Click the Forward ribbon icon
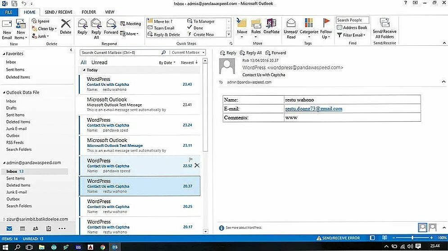The width and height of the screenshot is (448, 251). coord(111,27)
